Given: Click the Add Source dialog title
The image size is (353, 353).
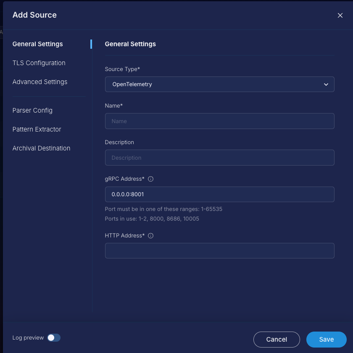Looking at the screenshot, I should tap(34, 15).
